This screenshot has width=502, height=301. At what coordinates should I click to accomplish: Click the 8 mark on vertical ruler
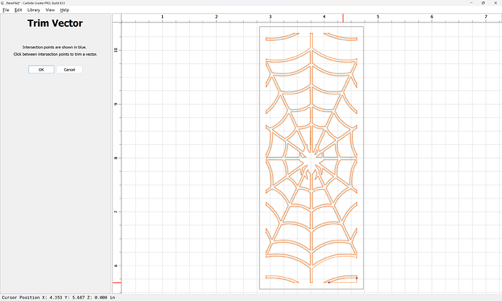click(x=116, y=158)
